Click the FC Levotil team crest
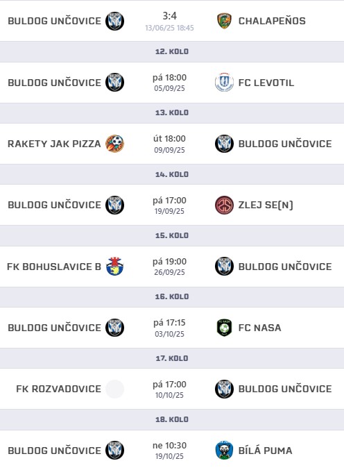The image size is (344, 470). pyautogui.click(x=224, y=83)
